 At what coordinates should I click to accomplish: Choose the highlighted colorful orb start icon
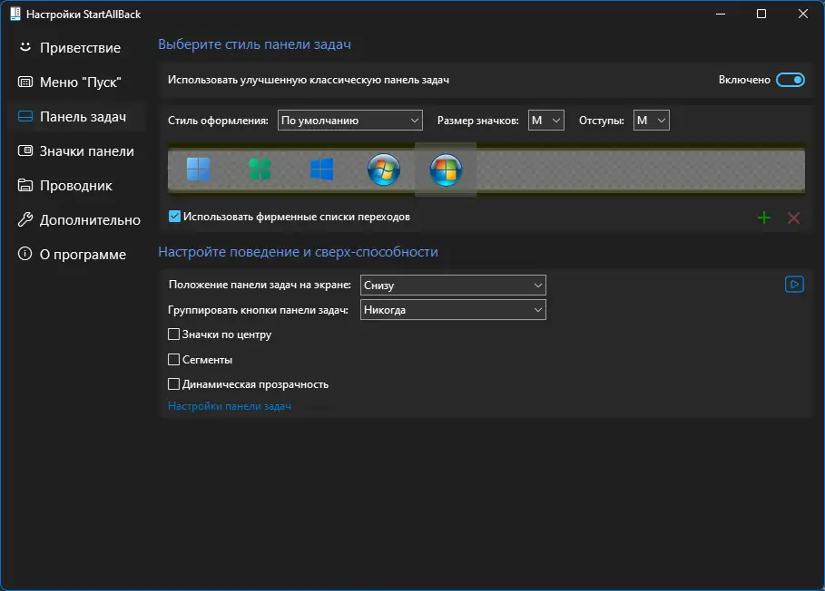pos(446,170)
